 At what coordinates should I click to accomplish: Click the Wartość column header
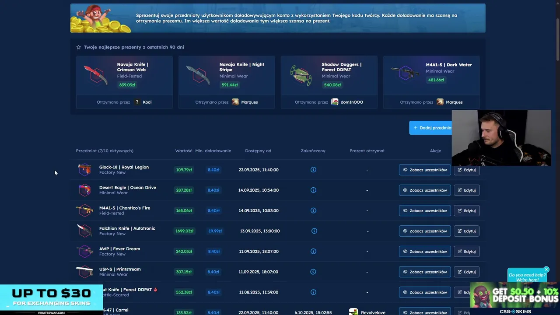pyautogui.click(x=184, y=151)
